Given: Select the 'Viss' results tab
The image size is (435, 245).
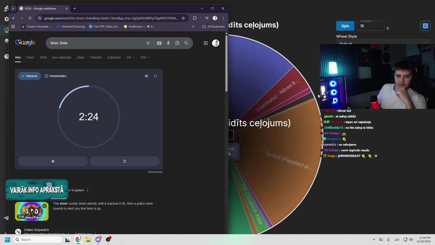Looking at the screenshot, I should (18, 58).
